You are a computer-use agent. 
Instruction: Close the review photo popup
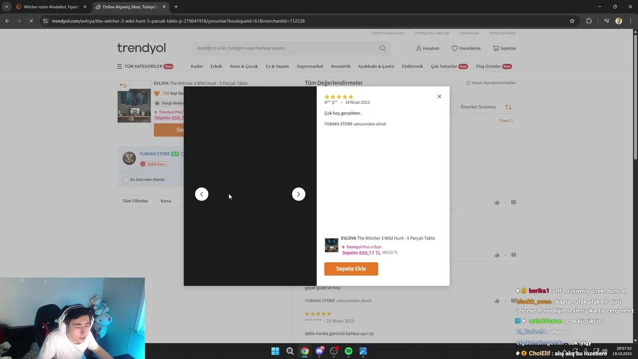tap(439, 96)
